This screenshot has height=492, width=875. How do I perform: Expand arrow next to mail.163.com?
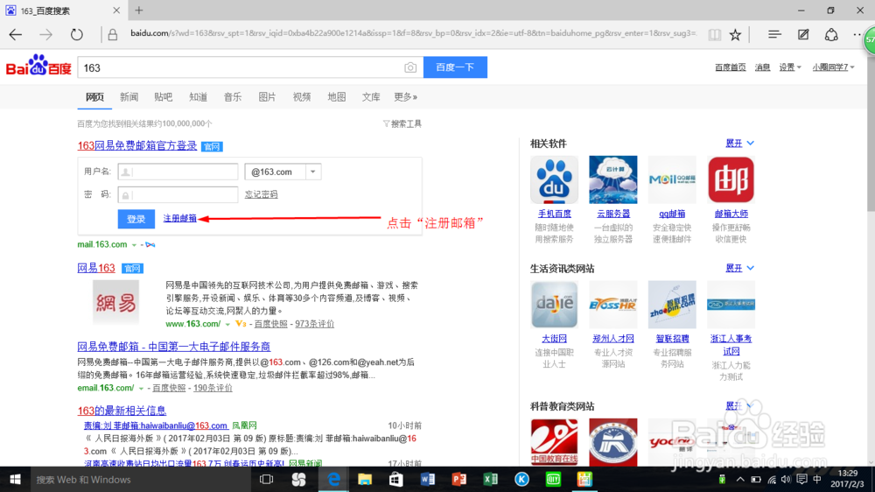134,245
